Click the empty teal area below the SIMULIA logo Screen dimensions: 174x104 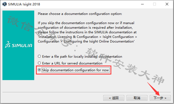pyautogui.click(x=18, y=64)
